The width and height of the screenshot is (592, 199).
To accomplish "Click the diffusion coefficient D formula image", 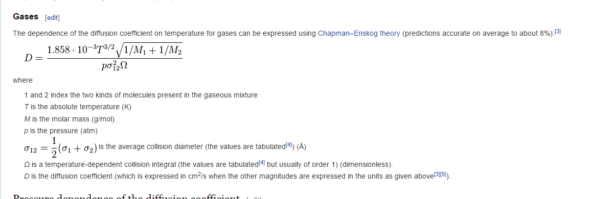I will tap(103, 57).
